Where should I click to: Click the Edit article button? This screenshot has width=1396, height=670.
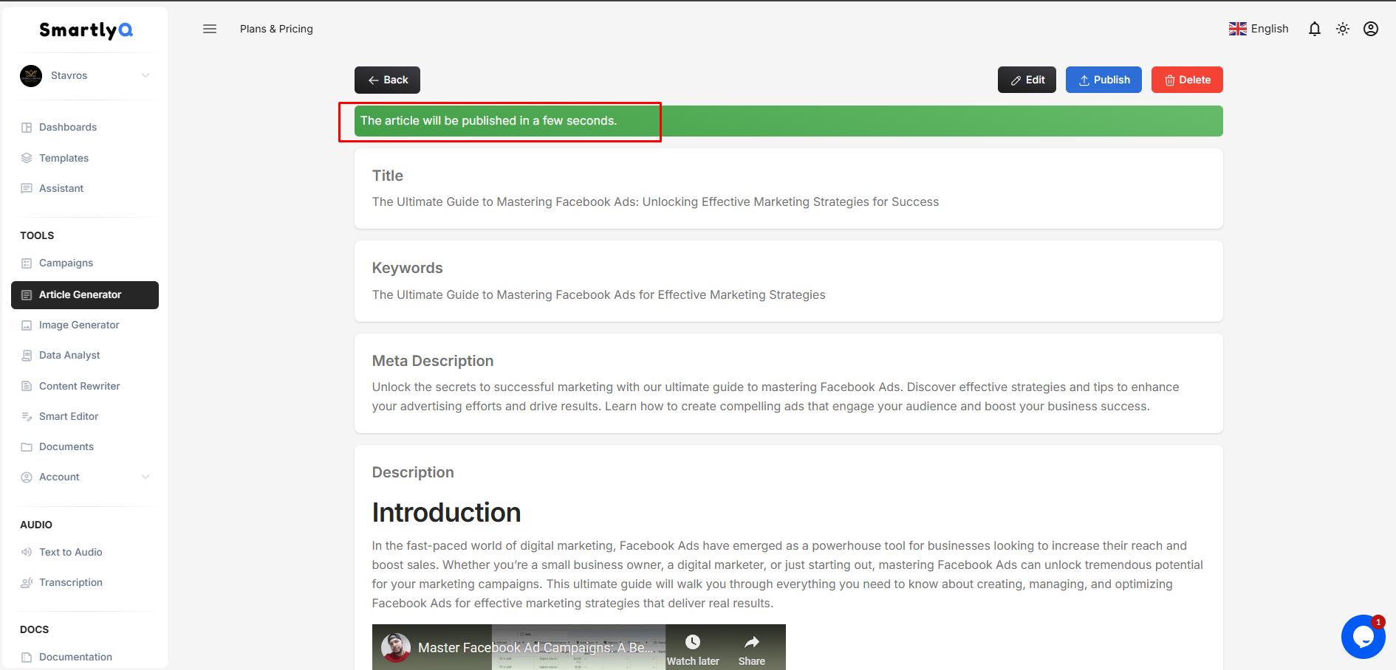[x=1027, y=80]
